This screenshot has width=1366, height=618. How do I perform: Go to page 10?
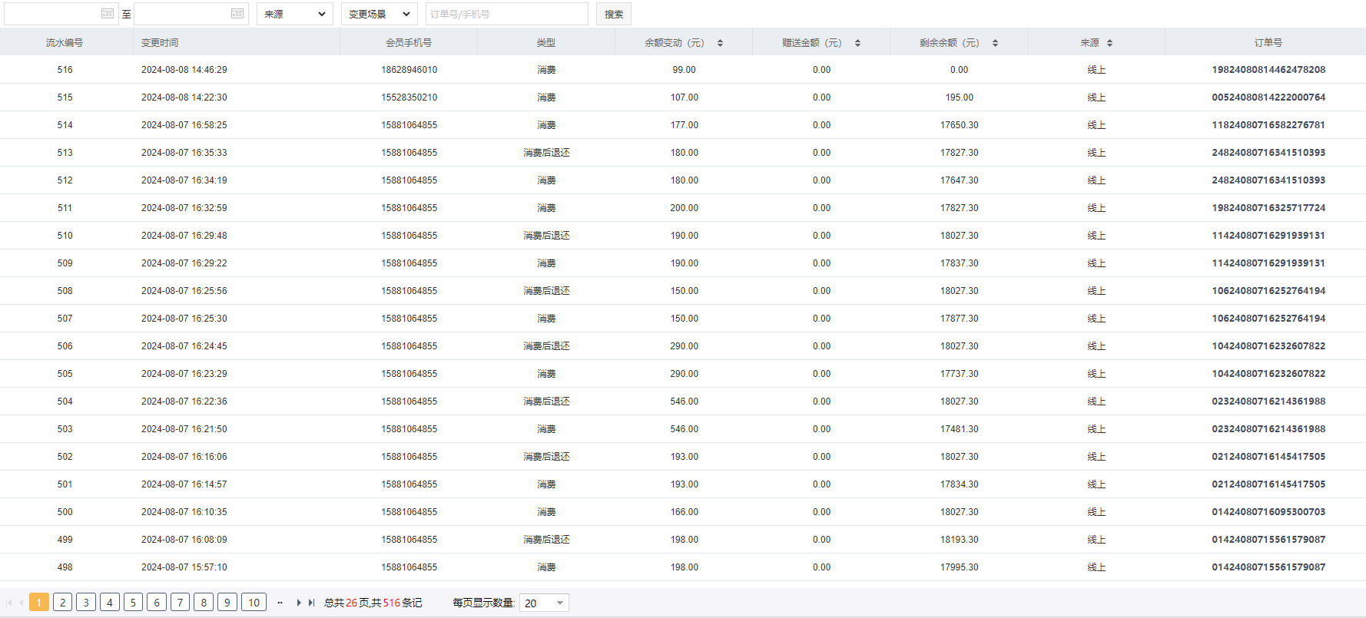[x=254, y=603]
